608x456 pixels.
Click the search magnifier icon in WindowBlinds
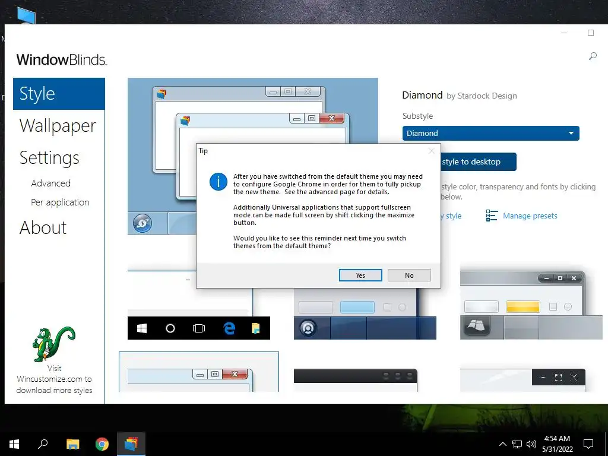click(x=593, y=56)
